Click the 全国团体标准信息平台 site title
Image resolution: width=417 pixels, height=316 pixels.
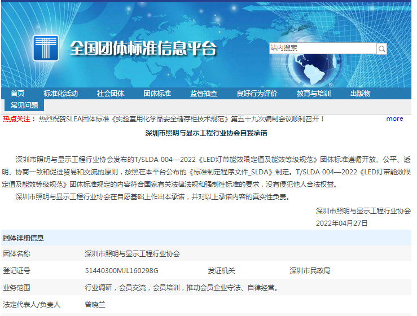(x=143, y=49)
